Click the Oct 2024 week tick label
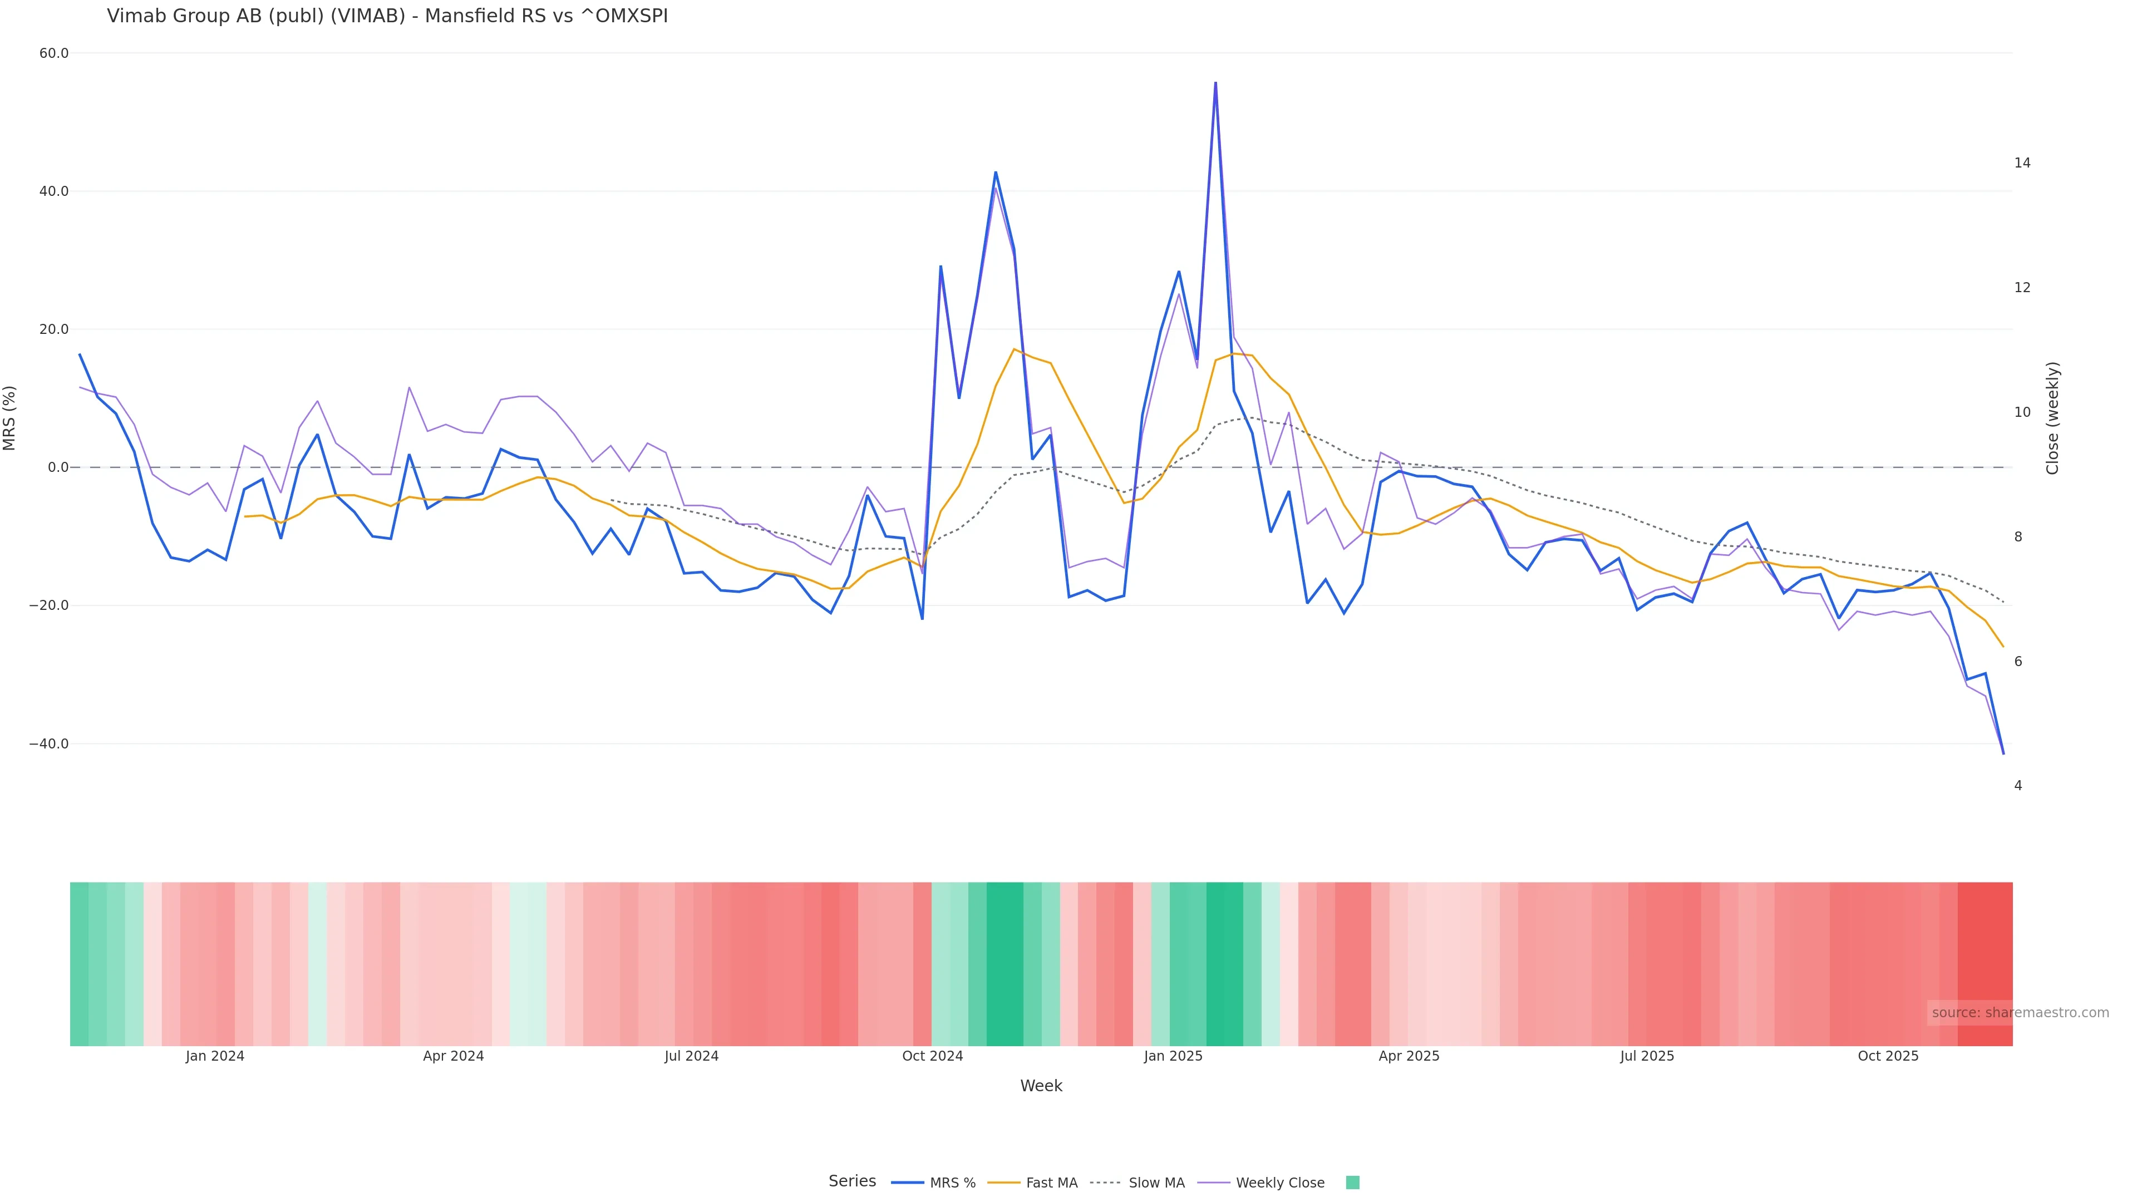 933,1057
